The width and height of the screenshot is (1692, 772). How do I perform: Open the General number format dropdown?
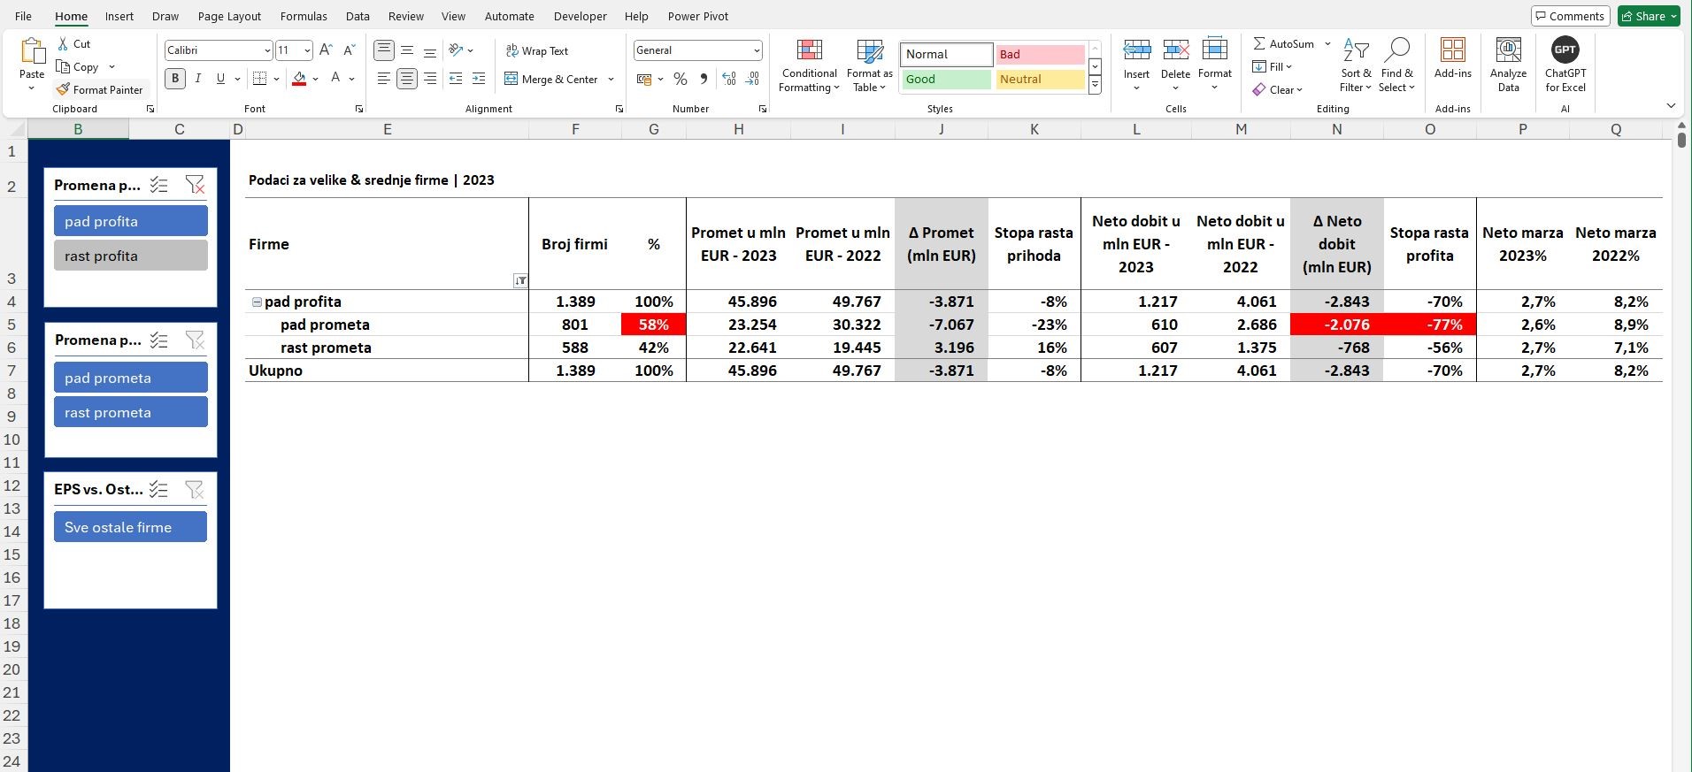tap(756, 50)
